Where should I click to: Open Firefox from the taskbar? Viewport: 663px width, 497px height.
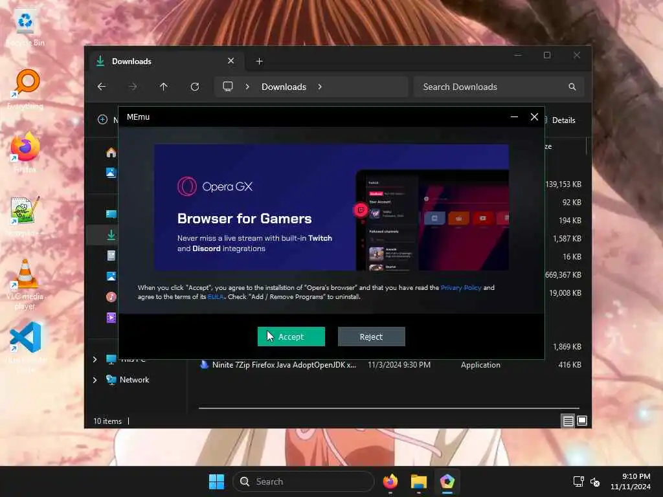pos(390,481)
